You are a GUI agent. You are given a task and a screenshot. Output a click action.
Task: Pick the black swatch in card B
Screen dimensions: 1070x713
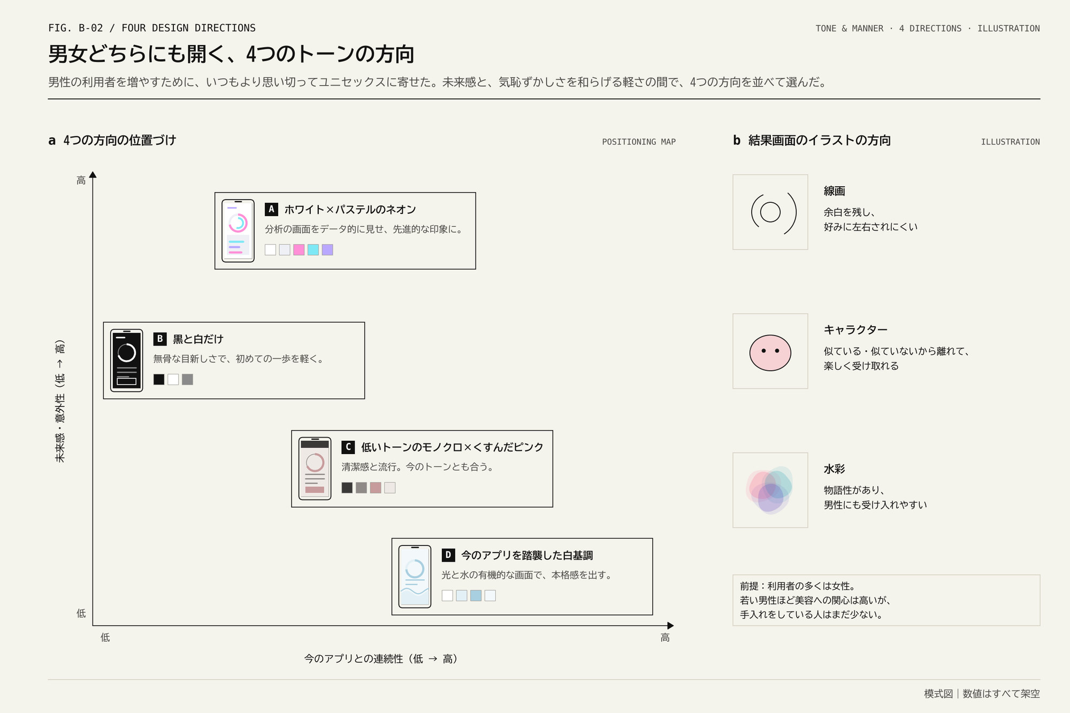(159, 379)
